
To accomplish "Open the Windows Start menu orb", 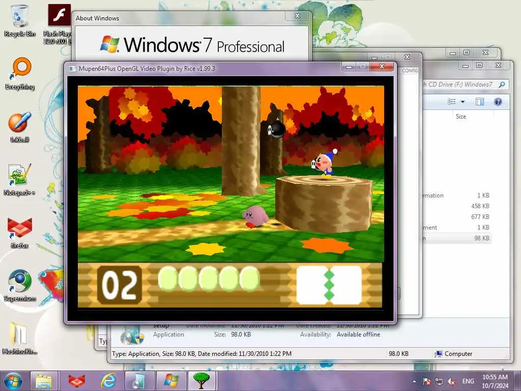I will click(x=13, y=381).
